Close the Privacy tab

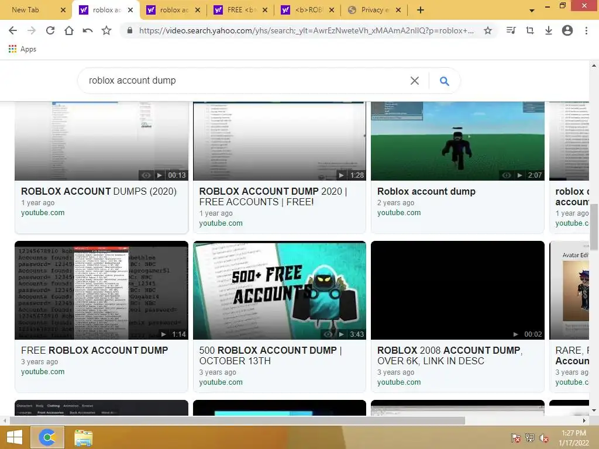point(398,10)
